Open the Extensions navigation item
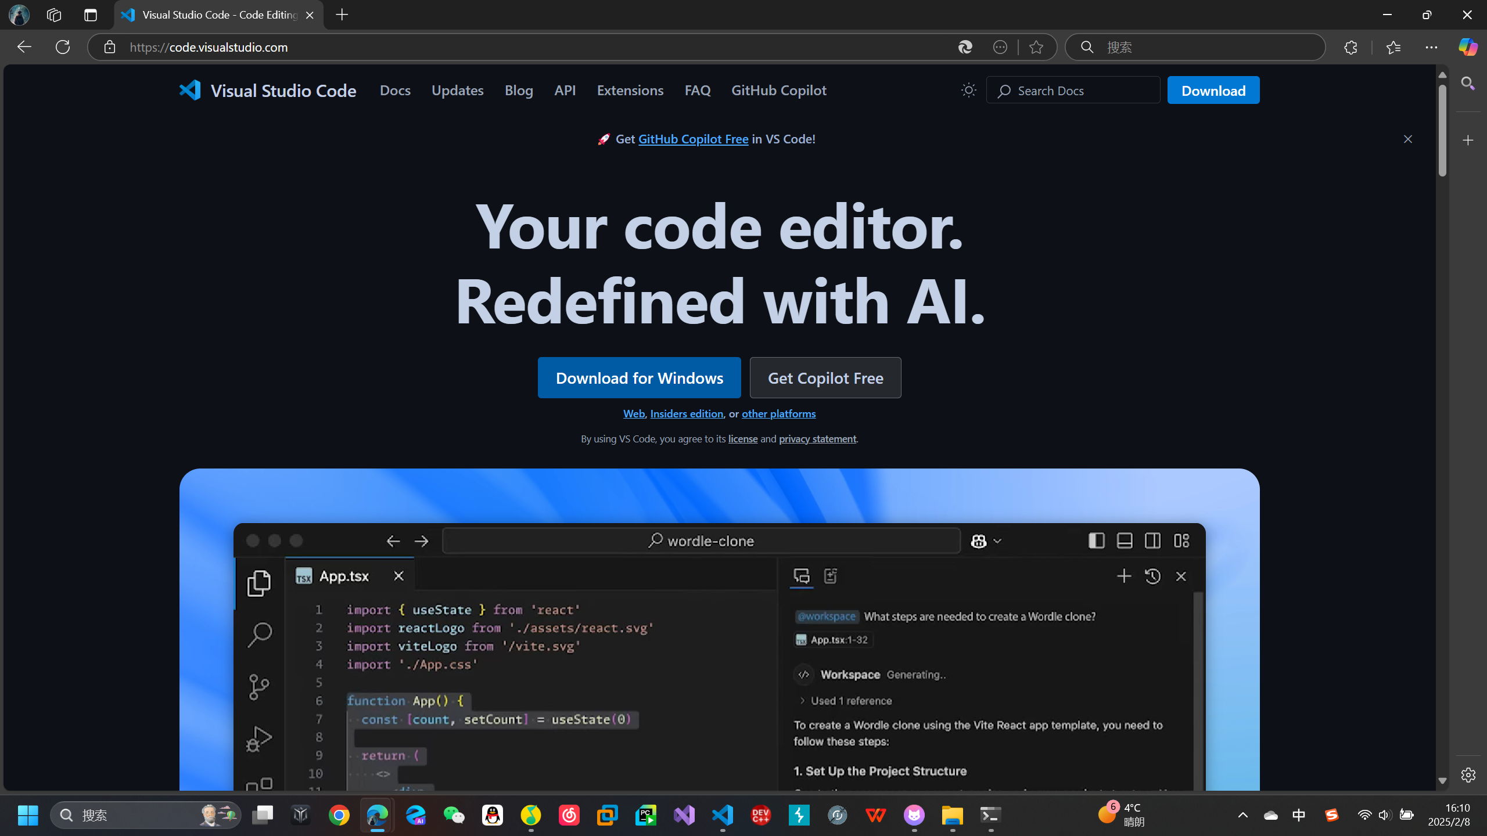1487x836 pixels. (630, 90)
